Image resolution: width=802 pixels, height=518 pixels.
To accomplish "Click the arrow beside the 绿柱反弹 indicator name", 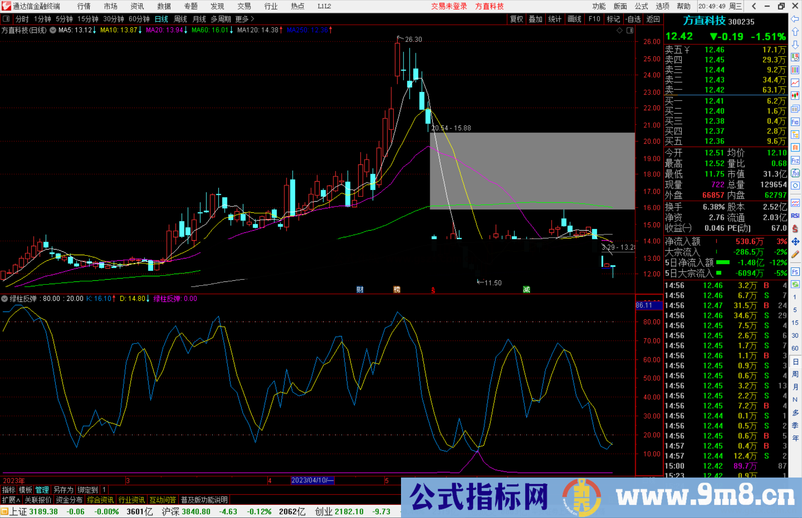I will point(4,299).
